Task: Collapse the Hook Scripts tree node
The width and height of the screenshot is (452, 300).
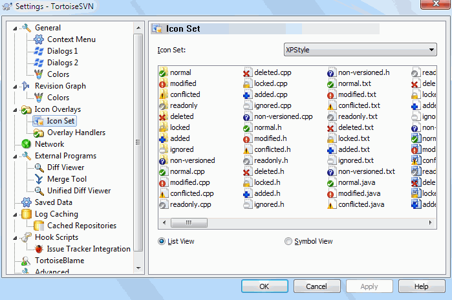Action: tap(15, 238)
